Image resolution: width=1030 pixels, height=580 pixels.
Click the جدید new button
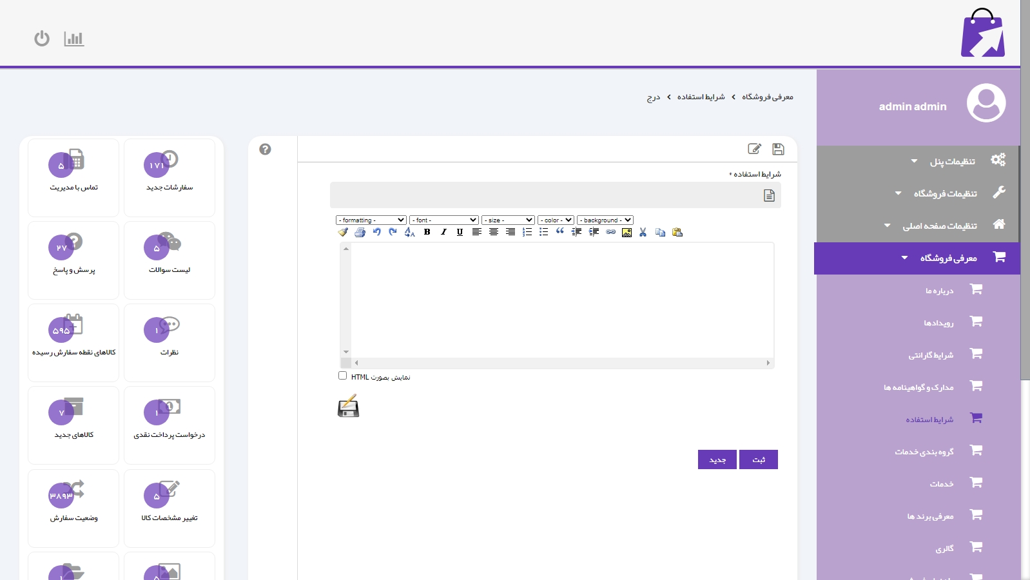717,459
